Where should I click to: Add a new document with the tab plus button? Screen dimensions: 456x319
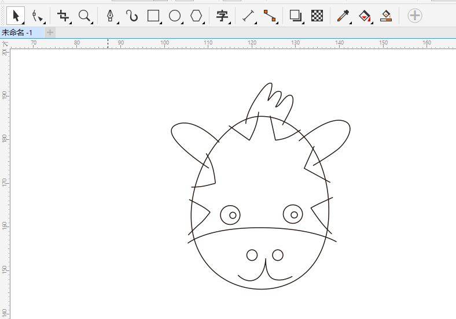coord(50,32)
